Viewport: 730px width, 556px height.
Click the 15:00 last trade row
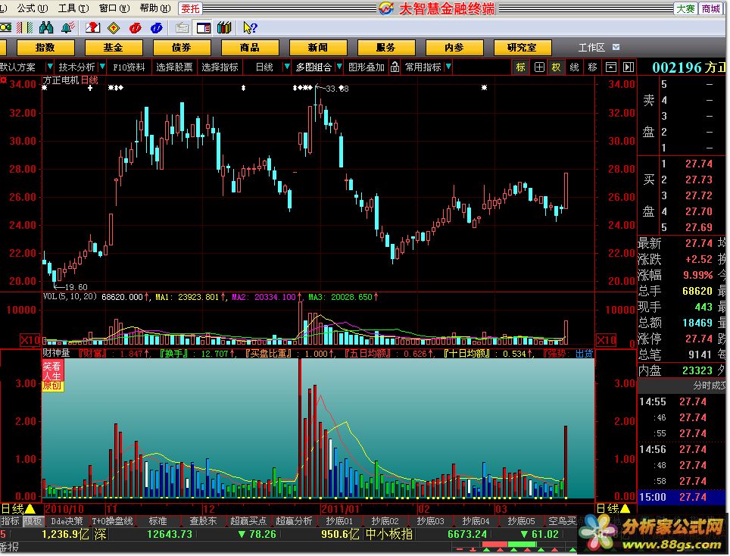tap(681, 497)
